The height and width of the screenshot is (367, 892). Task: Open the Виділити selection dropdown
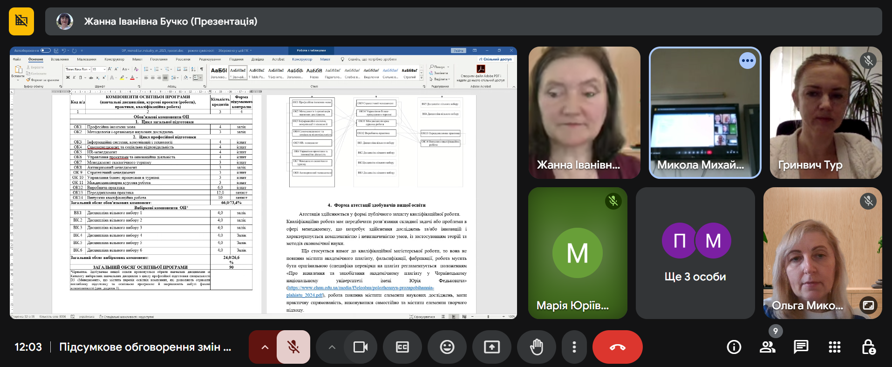[x=440, y=79]
